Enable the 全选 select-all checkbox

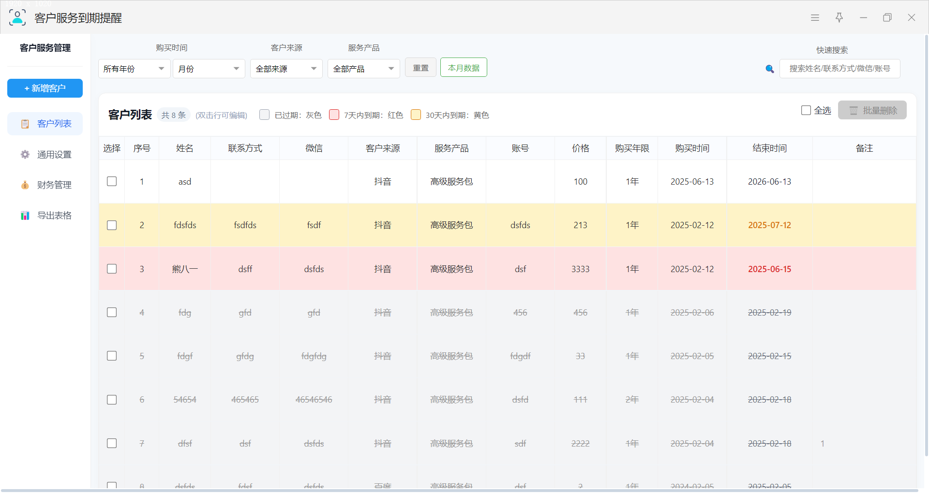806,110
